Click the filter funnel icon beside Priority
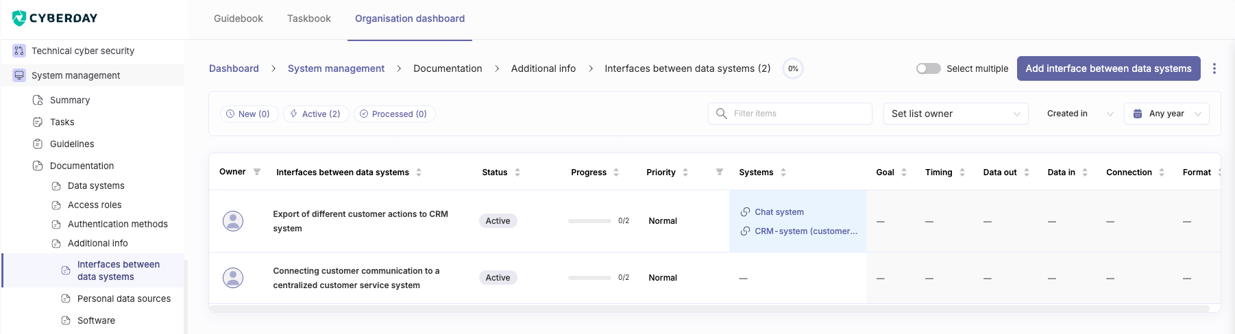Viewport: 1235px width, 334px height. [x=719, y=172]
